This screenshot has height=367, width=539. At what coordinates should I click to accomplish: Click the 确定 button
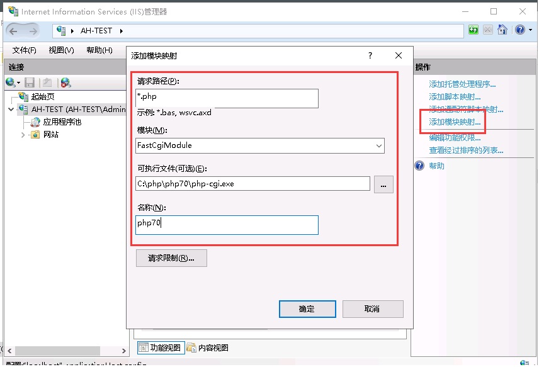coord(307,309)
